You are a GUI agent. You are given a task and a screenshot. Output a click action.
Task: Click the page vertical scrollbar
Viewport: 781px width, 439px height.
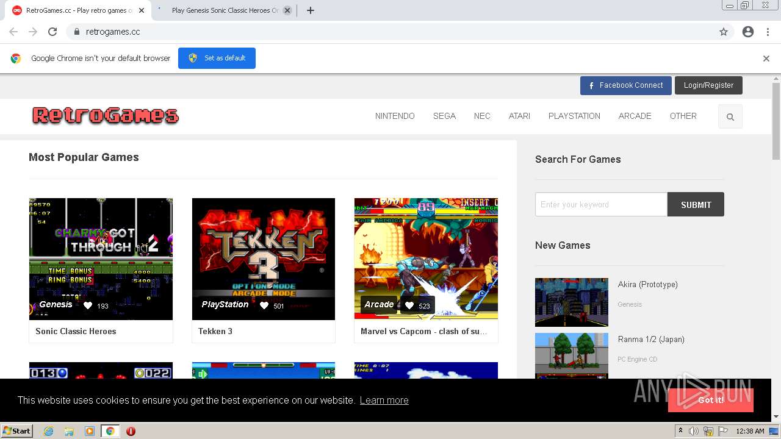(776, 121)
